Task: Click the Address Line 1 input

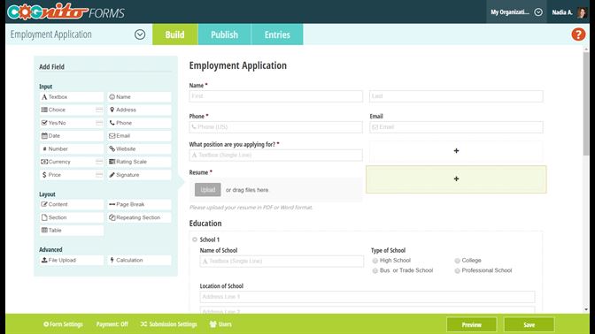Action: click(x=367, y=297)
